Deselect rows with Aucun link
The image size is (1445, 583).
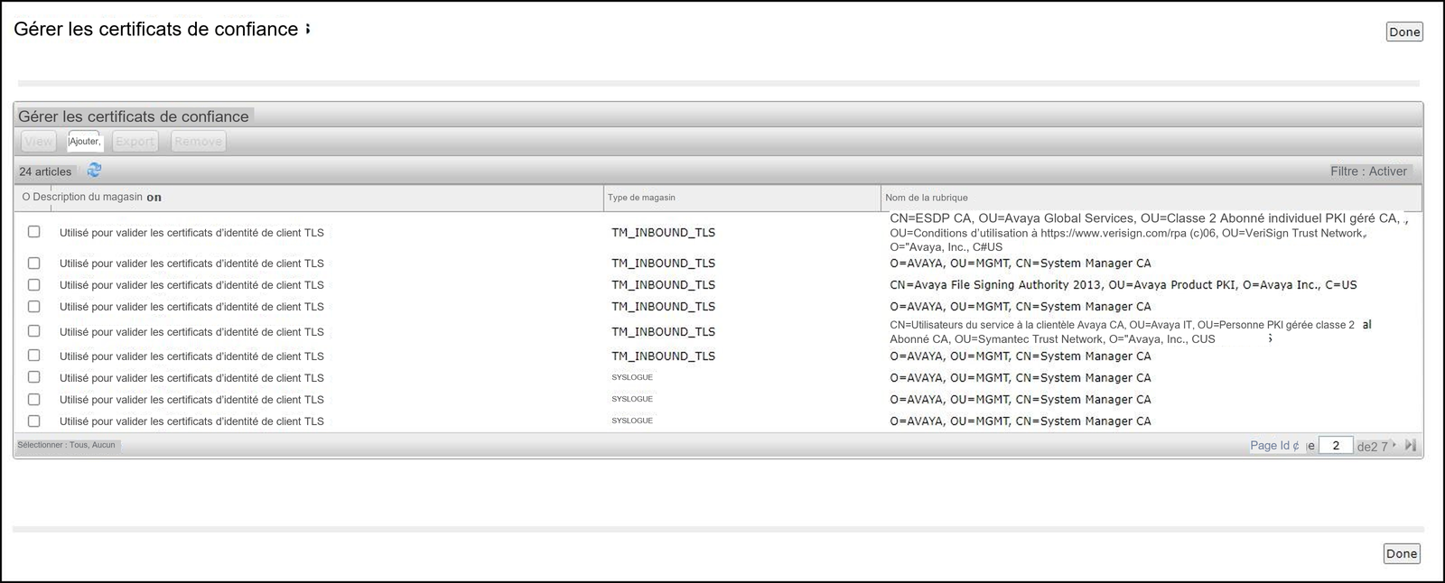[x=103, y=445]
